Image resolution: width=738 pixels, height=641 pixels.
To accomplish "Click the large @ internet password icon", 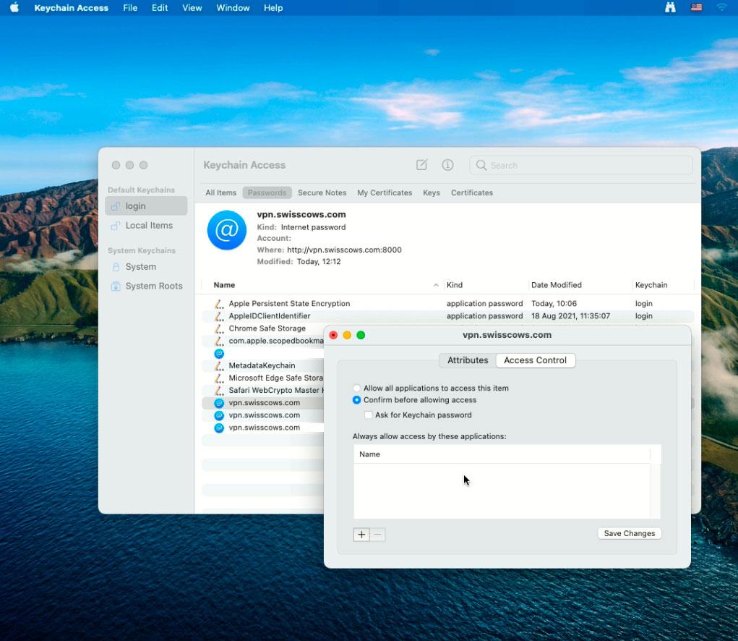I will (x=227, y=230).
